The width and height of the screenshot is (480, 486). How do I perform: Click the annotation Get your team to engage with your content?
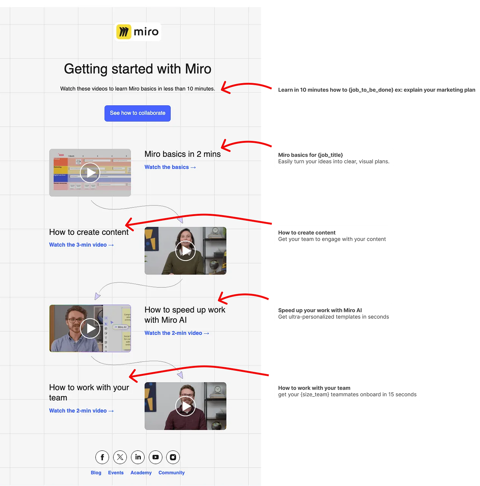(x=332, y=239)
